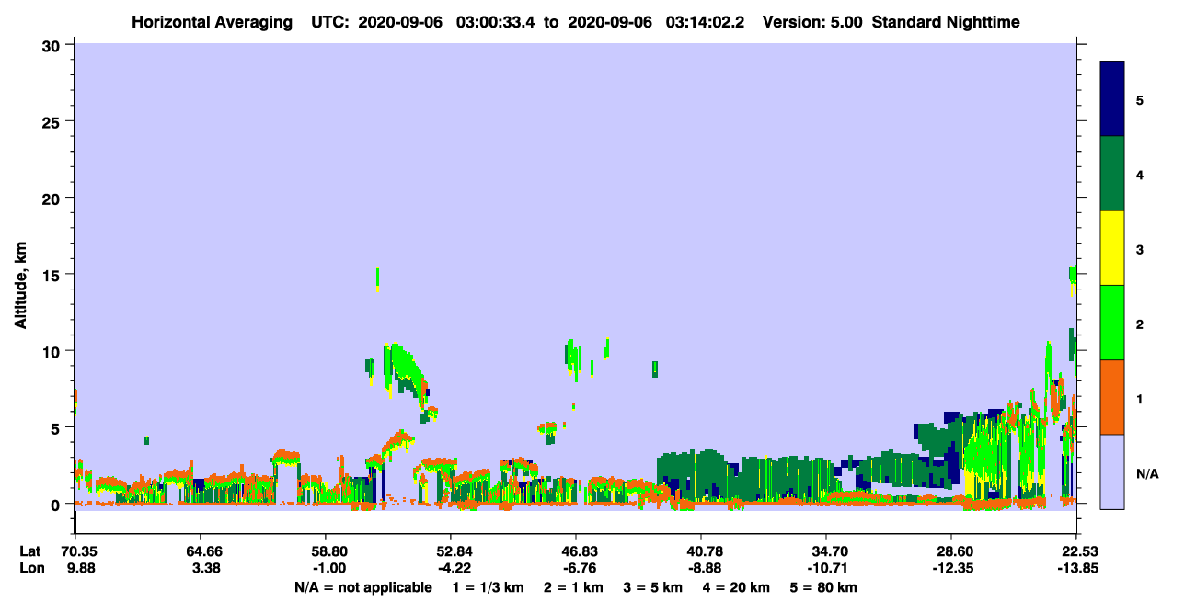
Task: Click the longitude value '-13.85'
Action: coord(1076,568)
